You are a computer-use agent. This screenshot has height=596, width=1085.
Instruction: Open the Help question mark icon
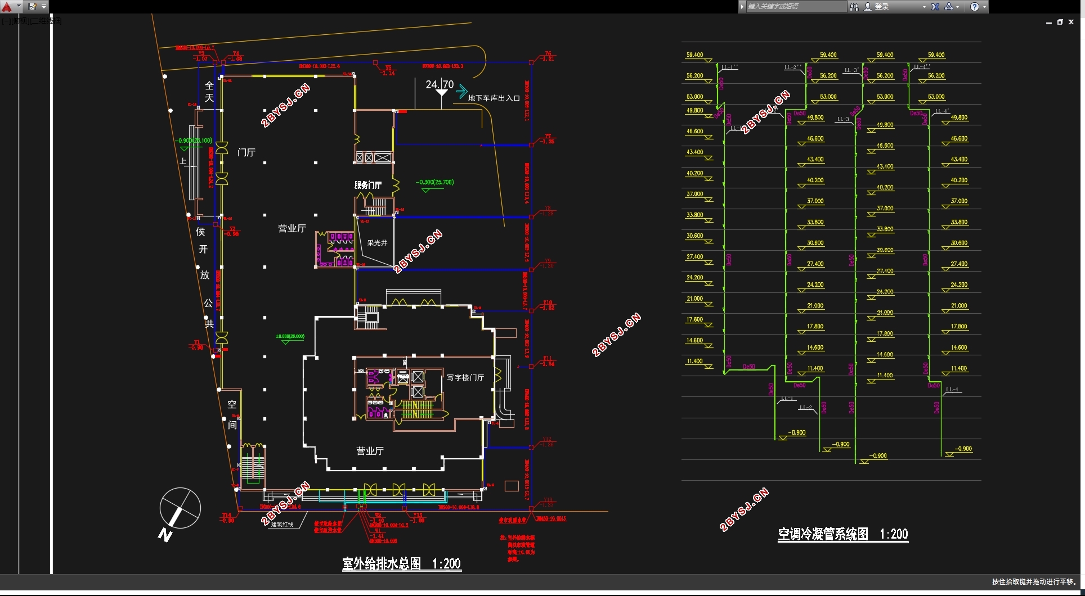pos(975,7)
